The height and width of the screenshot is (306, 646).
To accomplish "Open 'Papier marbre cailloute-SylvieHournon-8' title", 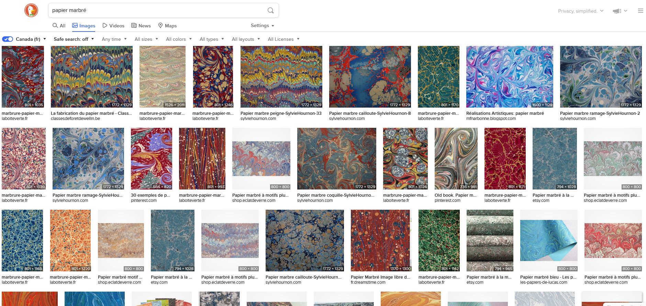I will 370,113.
